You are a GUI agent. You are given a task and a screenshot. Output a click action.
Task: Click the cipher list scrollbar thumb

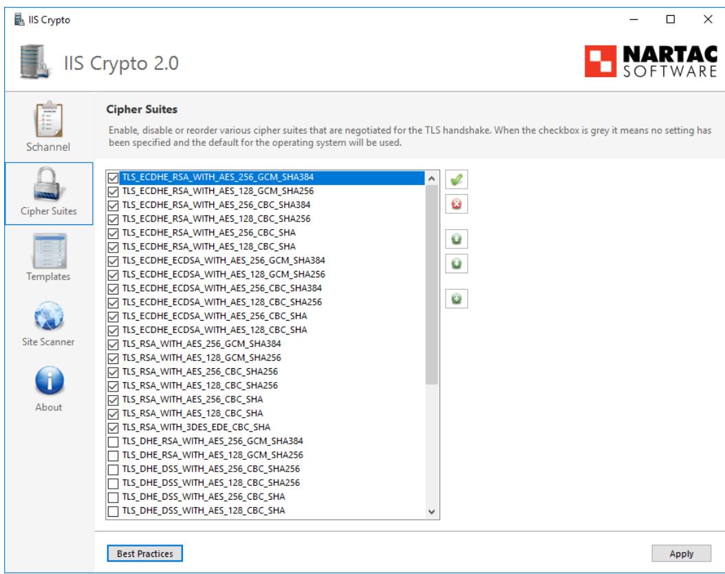tap(431, 284)
